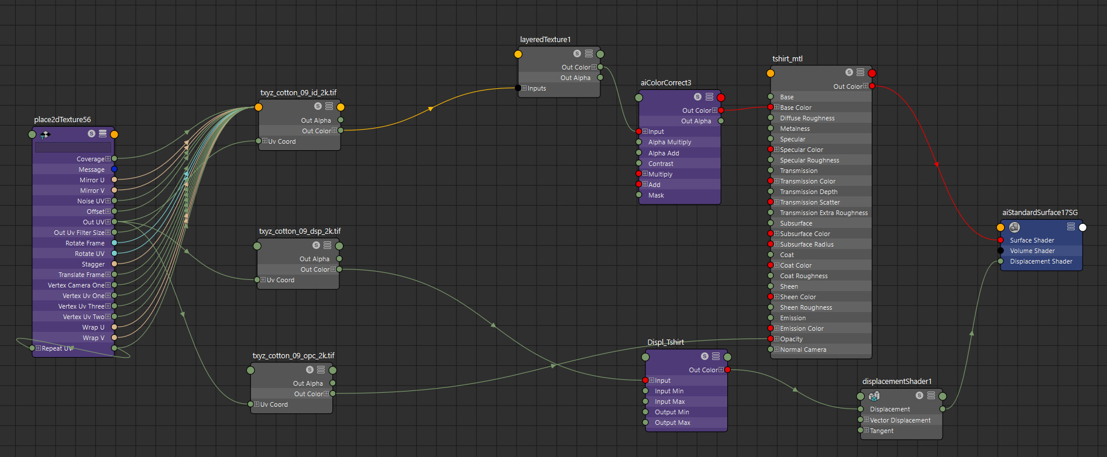
Task: Change view mode of place2dTexture56 node
Action: pos(103,134)
